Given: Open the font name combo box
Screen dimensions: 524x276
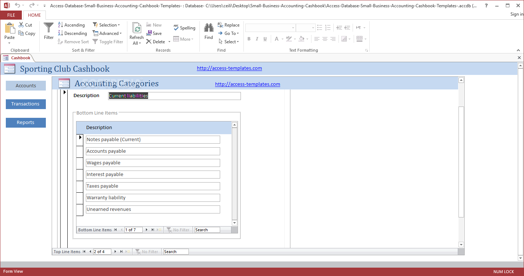Looking at the screenshot, I should click(270, 28).
